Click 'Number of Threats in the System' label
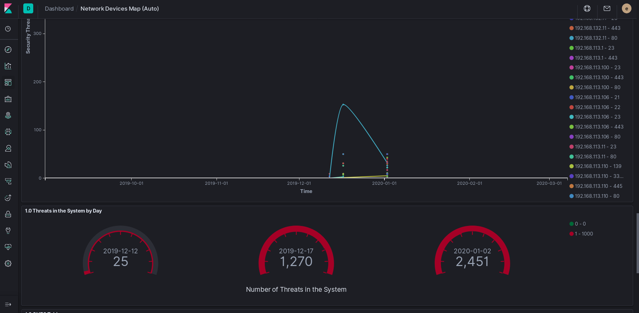639x313 pixels. 296,289
